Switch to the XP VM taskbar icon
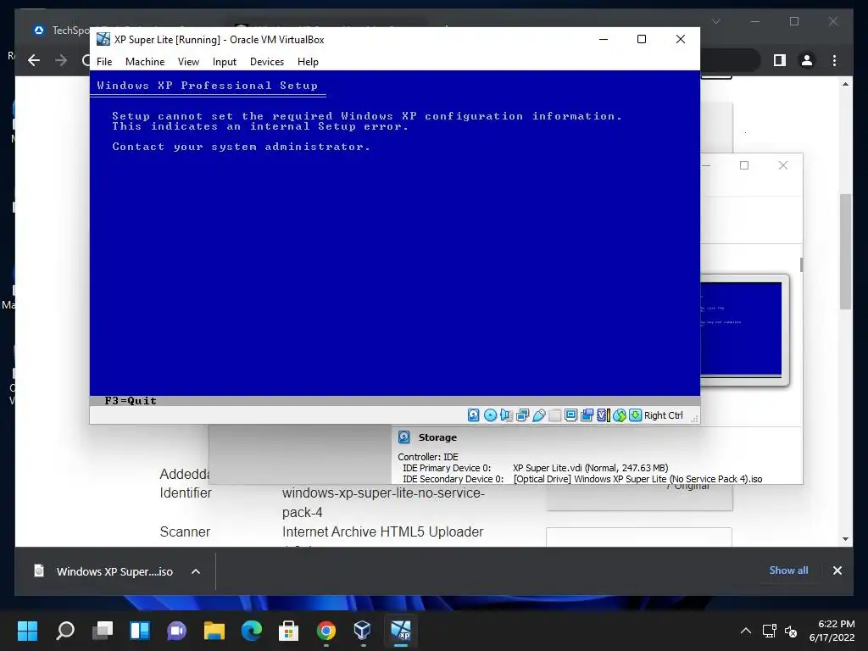Screen dimensions: 868x651 coord(400,631)
